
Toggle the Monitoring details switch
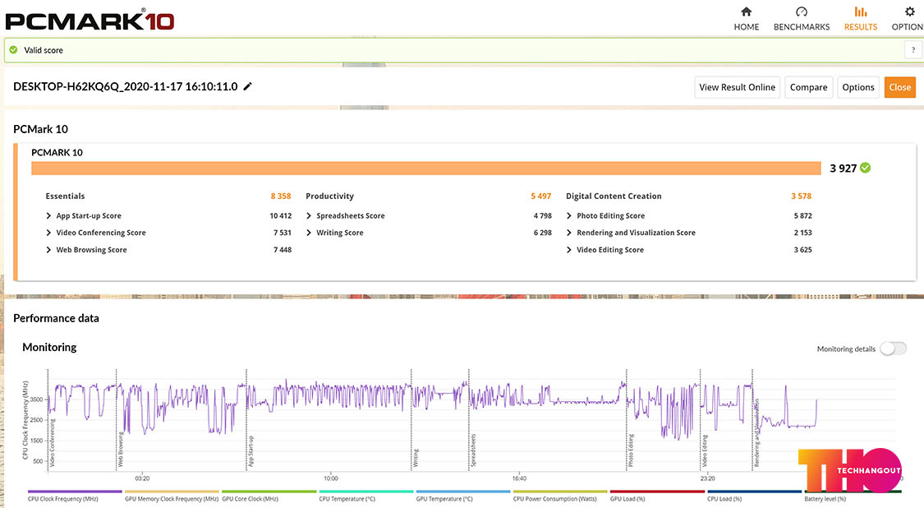(x=894, y=349)
